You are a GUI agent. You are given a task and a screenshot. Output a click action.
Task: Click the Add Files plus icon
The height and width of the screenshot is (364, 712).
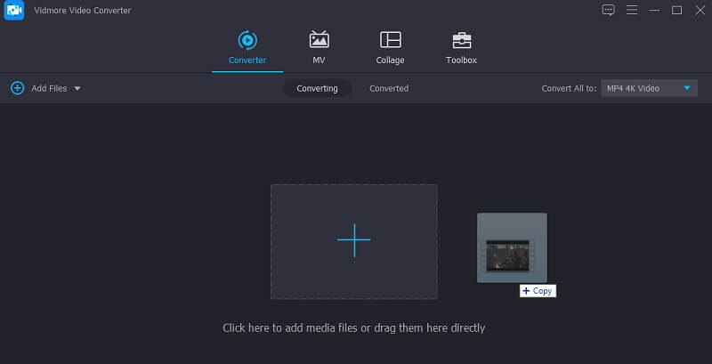coord(17,88)
